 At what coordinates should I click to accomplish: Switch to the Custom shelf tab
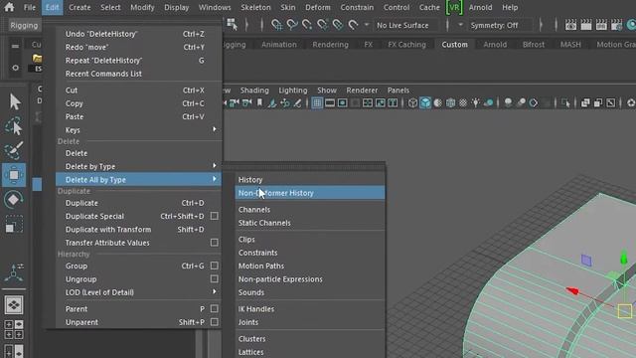454,44
